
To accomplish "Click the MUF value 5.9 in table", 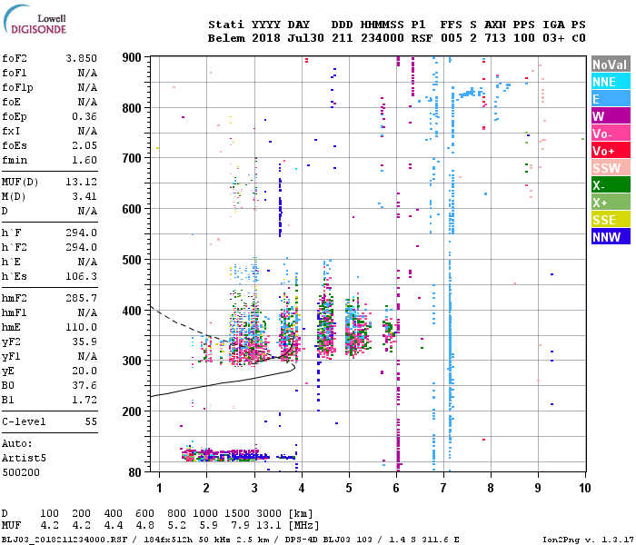I will [x=209, y=526].
